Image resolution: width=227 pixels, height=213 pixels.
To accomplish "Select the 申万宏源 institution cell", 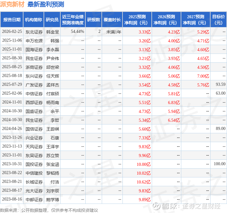I will coord(34,41).
